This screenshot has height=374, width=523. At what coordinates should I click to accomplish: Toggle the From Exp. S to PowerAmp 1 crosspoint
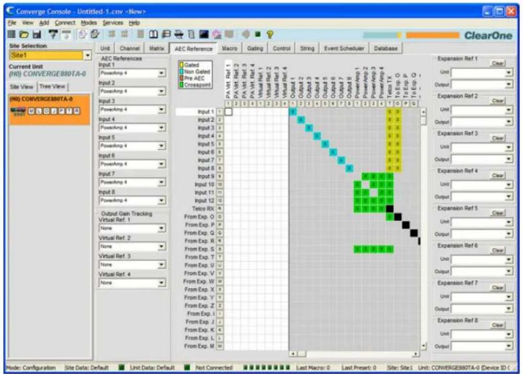(x=357, y=249)
